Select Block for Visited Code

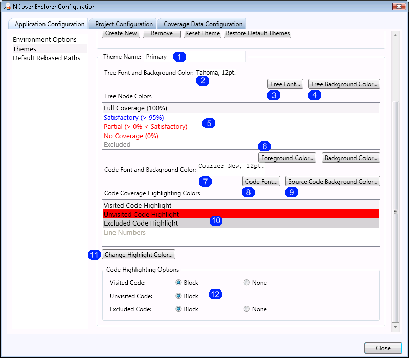(178, 283)
